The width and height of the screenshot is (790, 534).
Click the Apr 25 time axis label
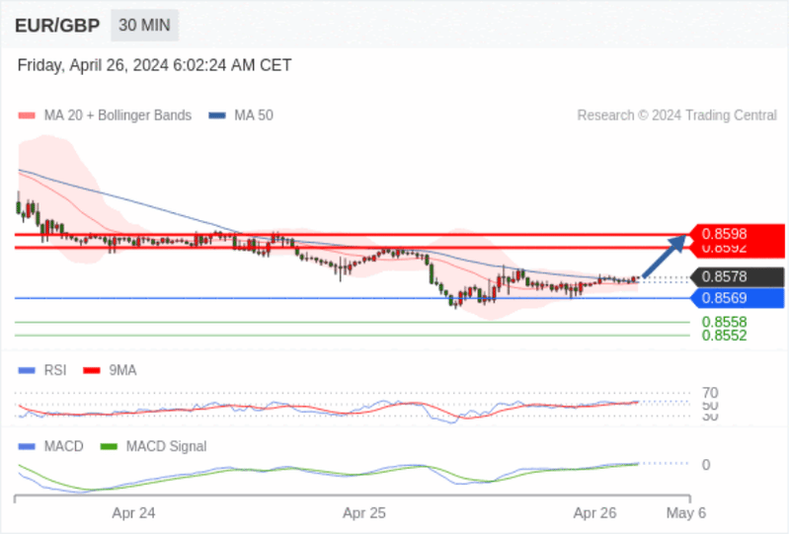click(x=363, y=513)
